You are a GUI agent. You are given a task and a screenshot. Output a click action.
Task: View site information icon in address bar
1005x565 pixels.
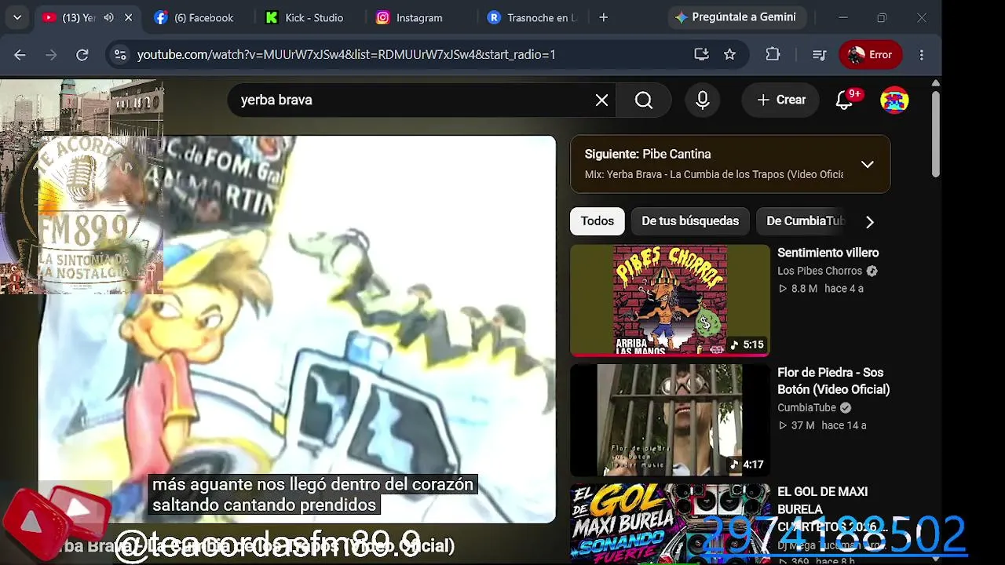(120, 55)
